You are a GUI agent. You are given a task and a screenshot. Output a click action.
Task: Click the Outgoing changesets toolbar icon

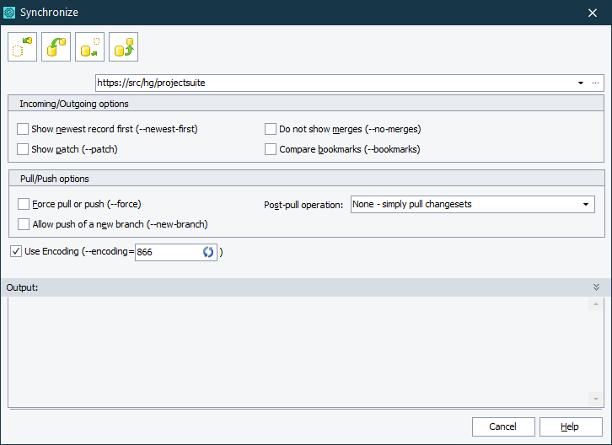[x=89, y=46]
